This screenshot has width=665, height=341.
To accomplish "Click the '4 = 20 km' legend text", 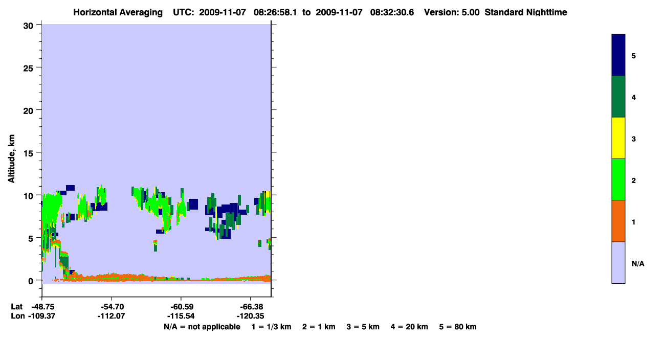I will pos(410,327).
